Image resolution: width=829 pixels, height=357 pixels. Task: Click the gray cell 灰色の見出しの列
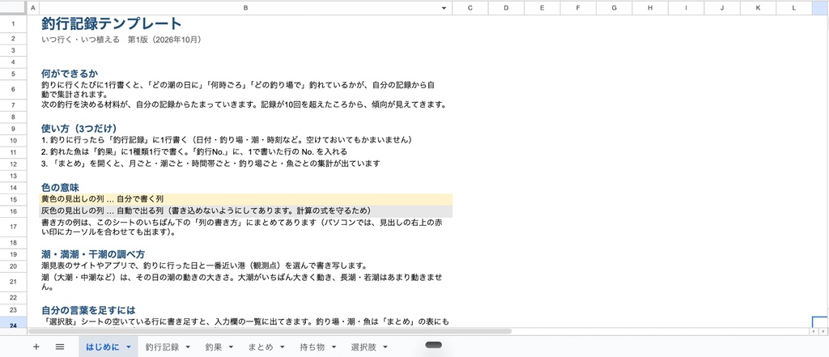pos(246,211)
